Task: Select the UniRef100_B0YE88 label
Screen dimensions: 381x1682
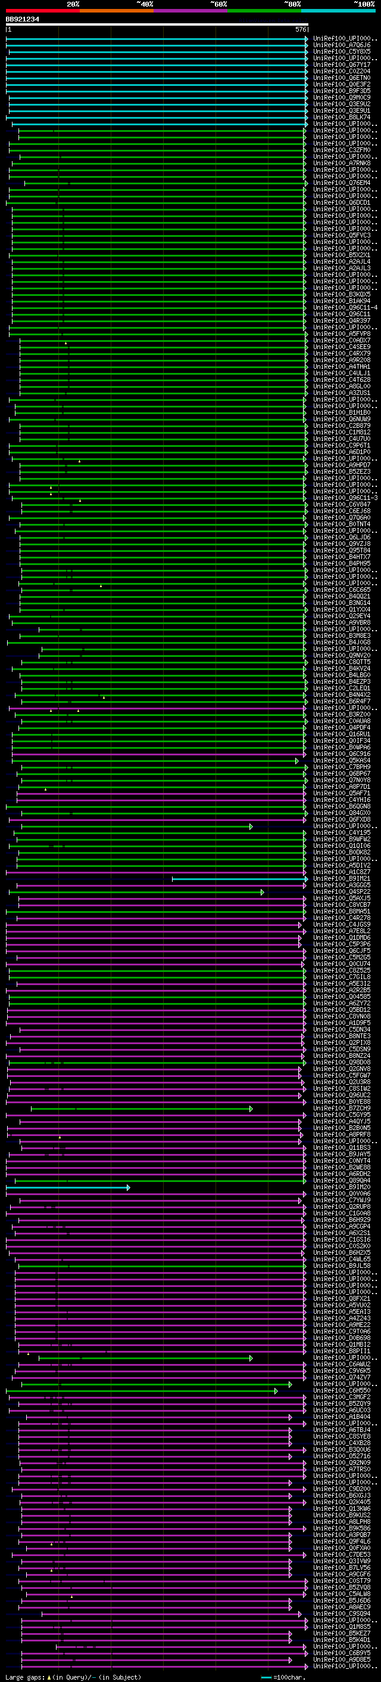Action: (x=342, y=1101)
